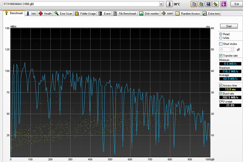Open the Folder Usage tab
Viewport: 243px width, 162px height.
tap(85, 14)
